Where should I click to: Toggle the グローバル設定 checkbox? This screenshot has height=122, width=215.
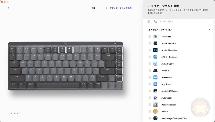pyautogui.click(x=149, y=22)
